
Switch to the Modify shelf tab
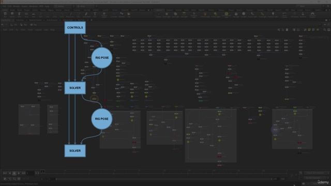point(12,10)
